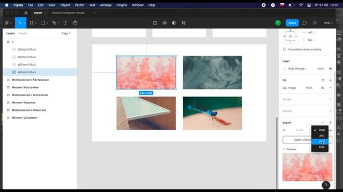Open help with the question mark button
This screenshot has width=343, height=192.
coord(326,185)
